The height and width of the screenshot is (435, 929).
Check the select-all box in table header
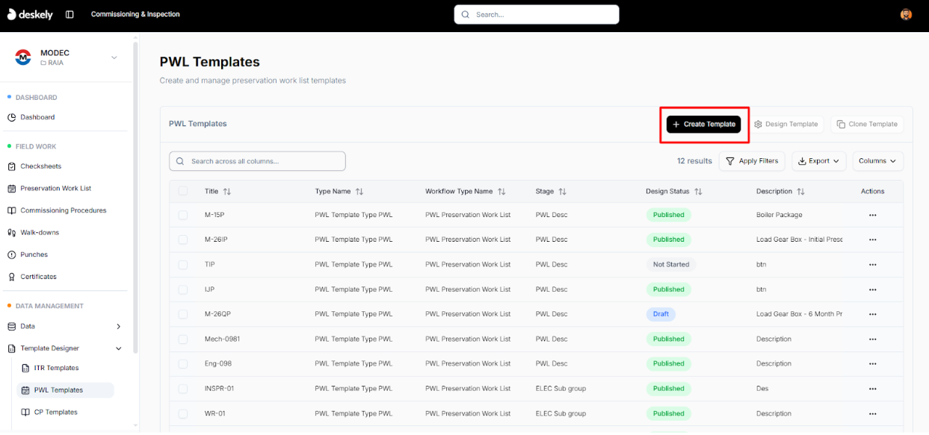coord(183,191)
